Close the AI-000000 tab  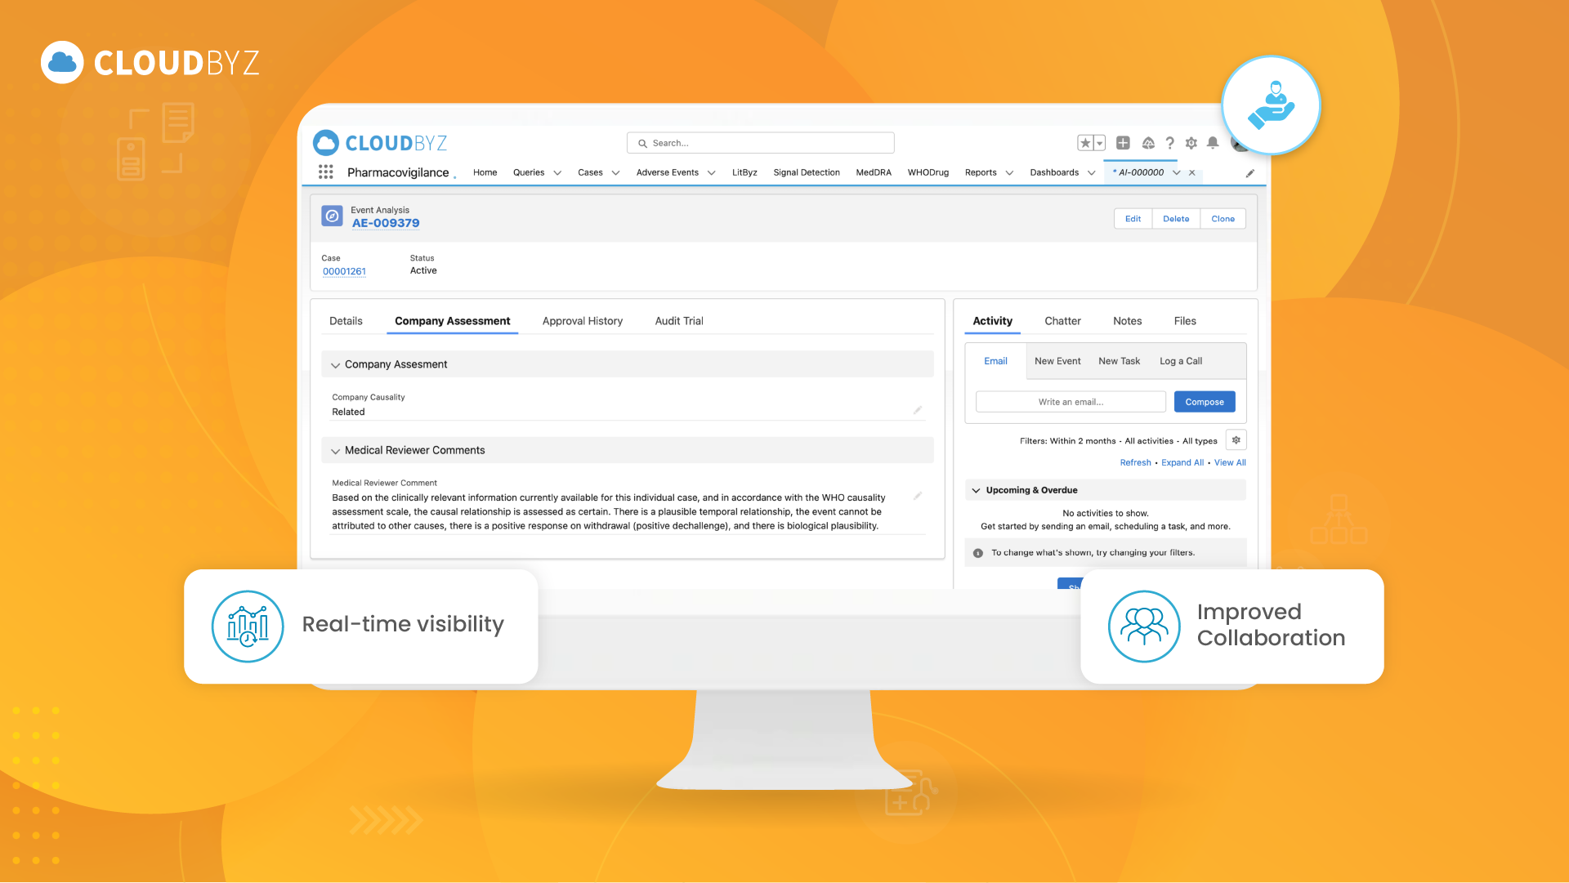pos(1192,172)
